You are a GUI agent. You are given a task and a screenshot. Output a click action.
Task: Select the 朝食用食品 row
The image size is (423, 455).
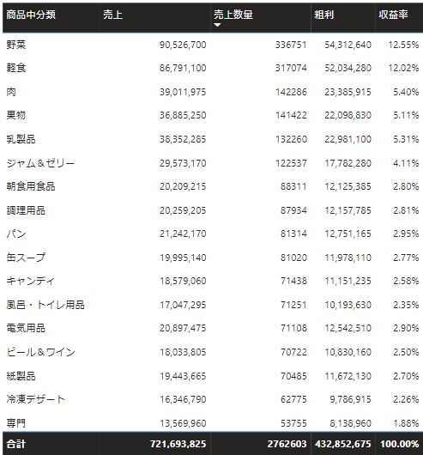pyautogui.click(x=213, y=186)
